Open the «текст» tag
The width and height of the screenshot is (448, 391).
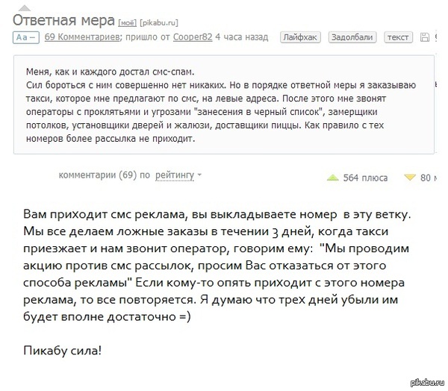[399, 37]
